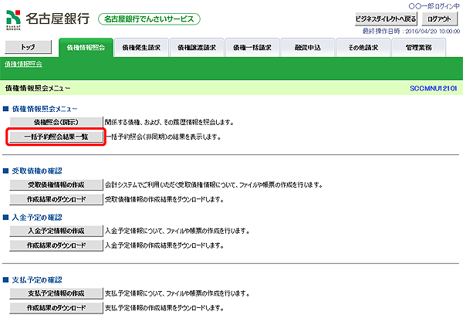This screenshot has height=335, width=463.
Task: Click description text 関係する債権、および、その履歴情報を照会します
Action: click(170, 122)
